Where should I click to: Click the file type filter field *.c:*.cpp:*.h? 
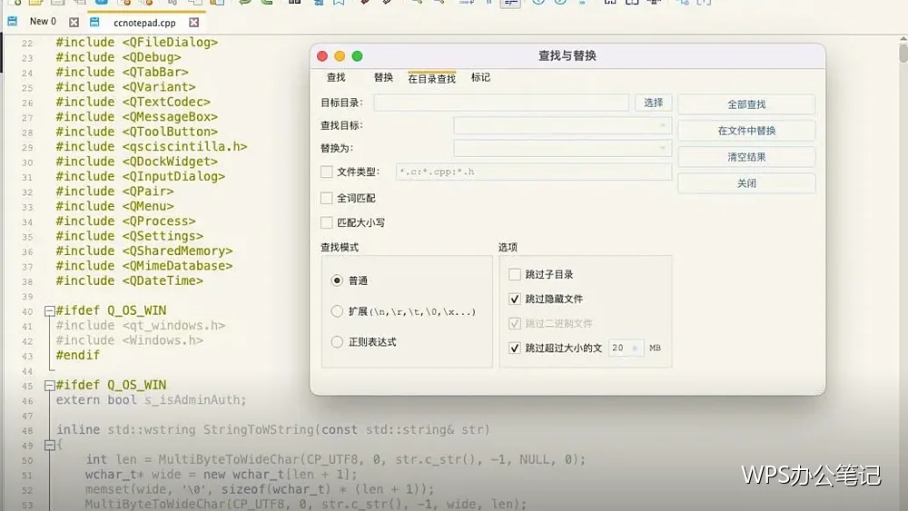[533, 172]
